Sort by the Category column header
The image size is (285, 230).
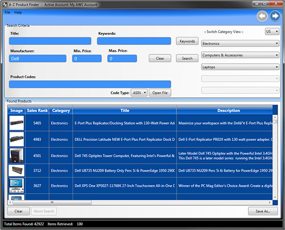point(61,110)
